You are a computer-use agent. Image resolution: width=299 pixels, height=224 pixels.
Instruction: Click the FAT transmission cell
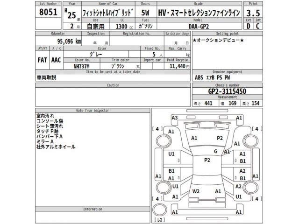(42, 60)
